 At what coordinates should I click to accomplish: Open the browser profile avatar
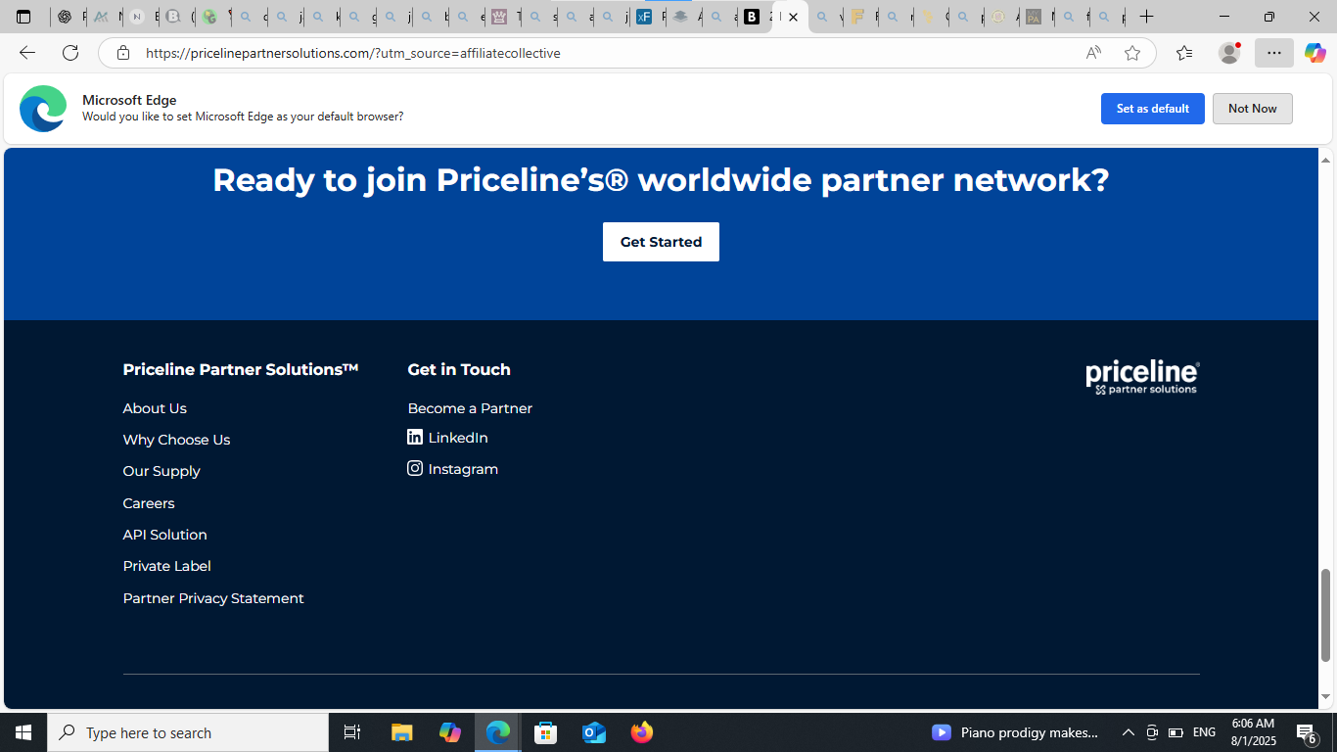tap(1229, 53)
